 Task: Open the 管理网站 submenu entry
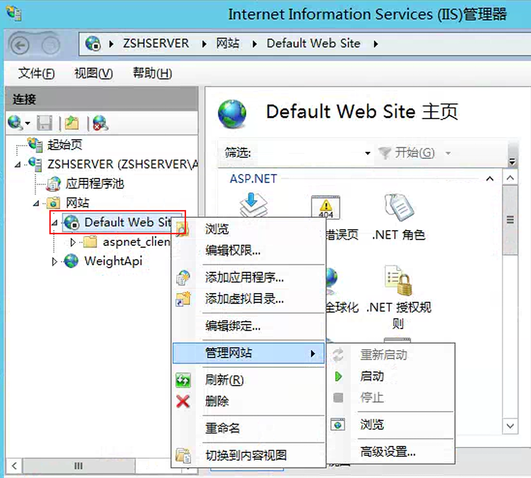(x=249, y=353)
